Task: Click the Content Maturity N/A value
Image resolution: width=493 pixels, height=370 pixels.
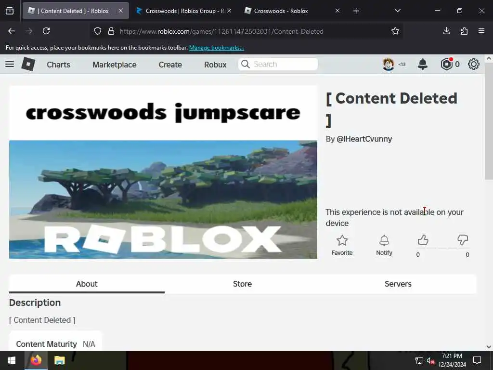Action: coord(89,344)
